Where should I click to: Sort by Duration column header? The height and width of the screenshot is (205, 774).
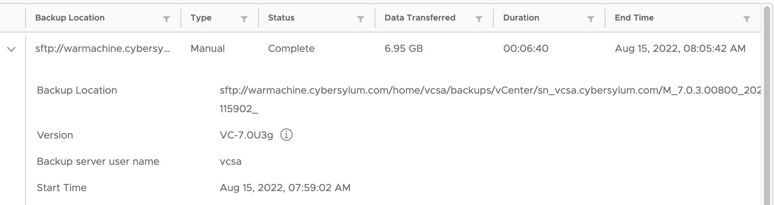pos(521,18)
